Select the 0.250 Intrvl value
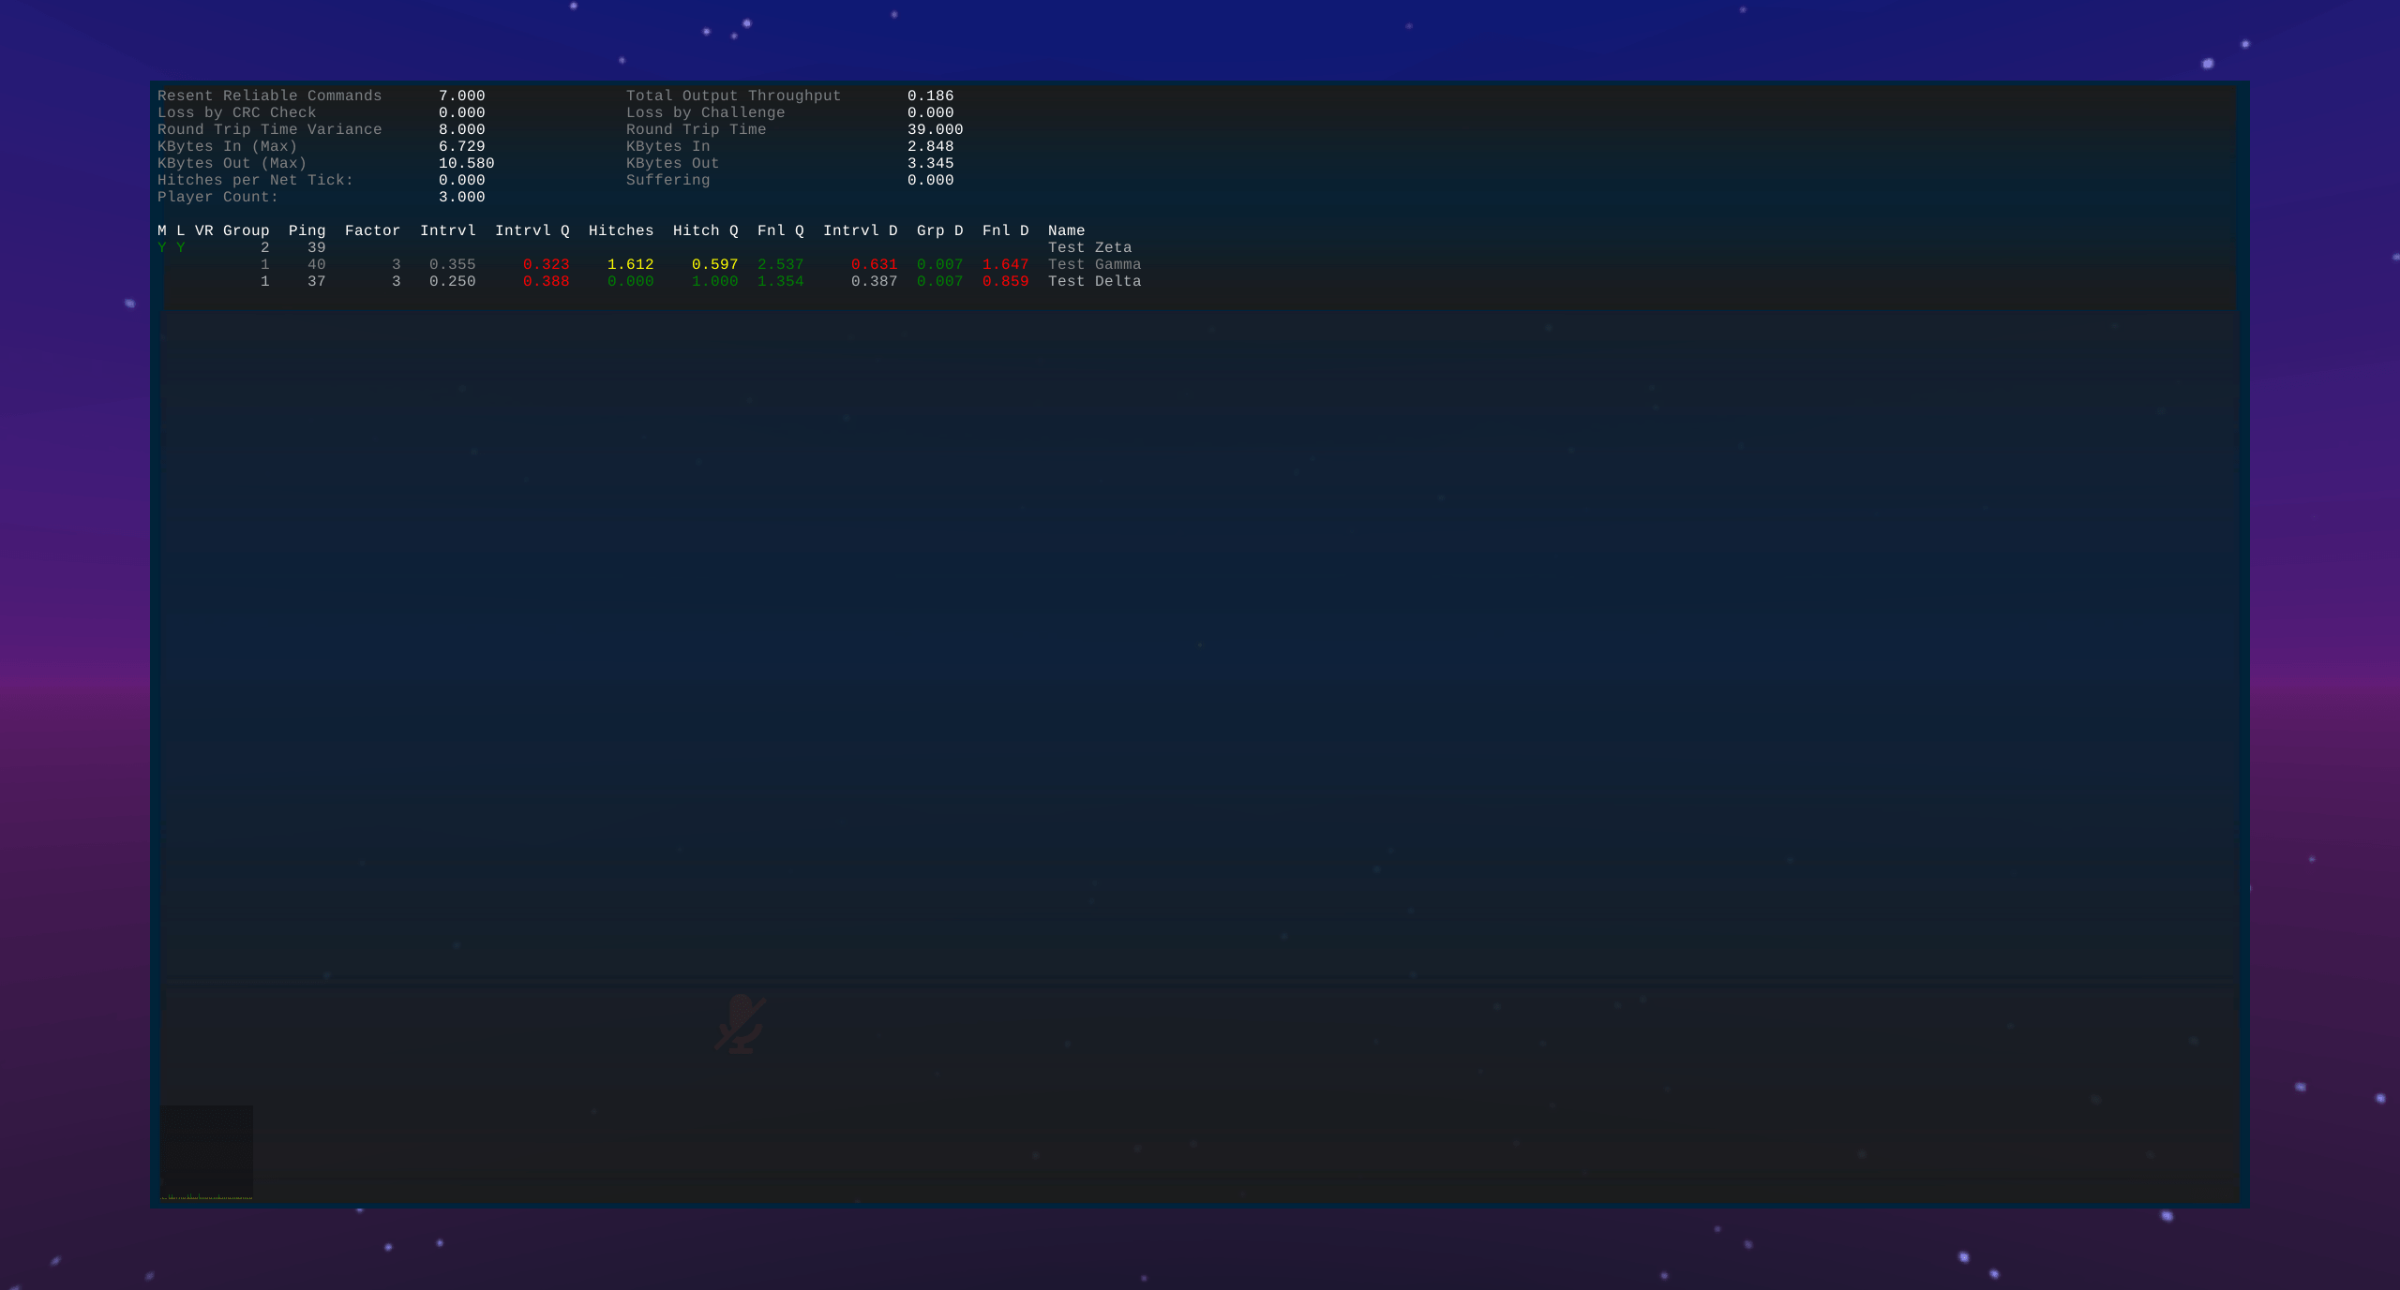The image size is (2400, 1290). coord(453,281)
